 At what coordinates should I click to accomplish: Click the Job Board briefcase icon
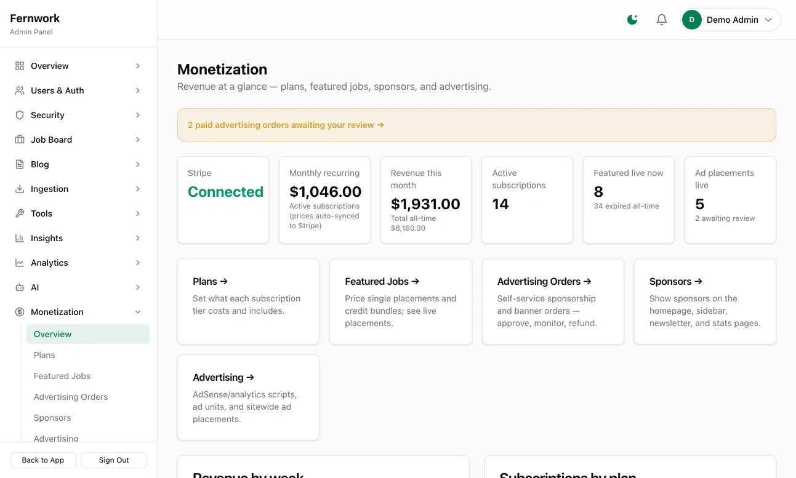[x=20, y=140]
